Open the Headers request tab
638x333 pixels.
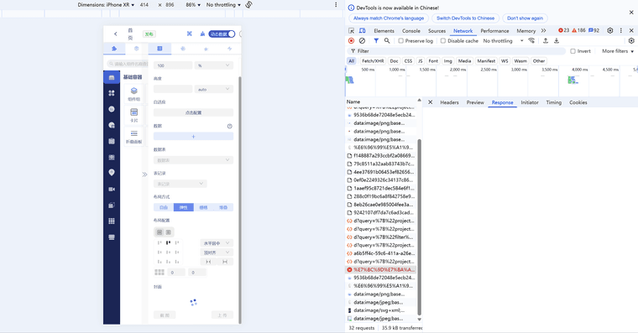tap(449, 102)
